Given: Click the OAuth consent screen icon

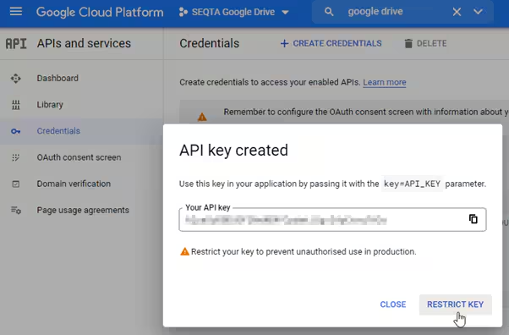Looking at the screenshot, I should 15,157.
